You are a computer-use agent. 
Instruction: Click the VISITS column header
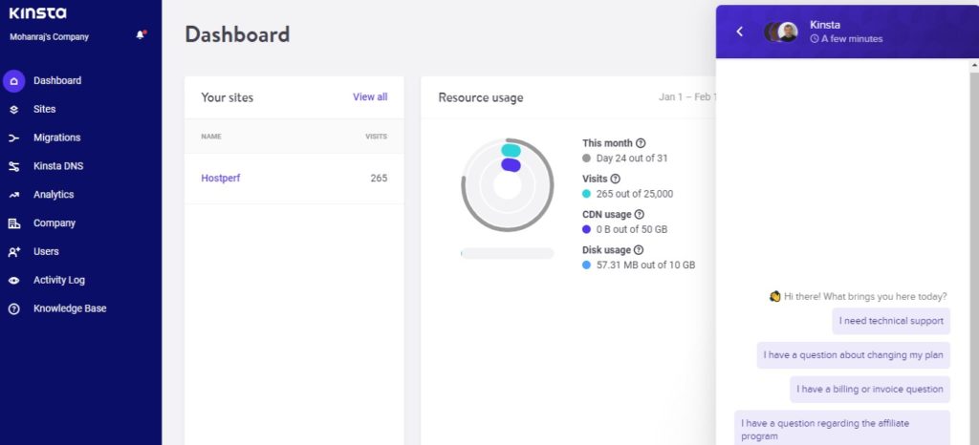[376, 137]
